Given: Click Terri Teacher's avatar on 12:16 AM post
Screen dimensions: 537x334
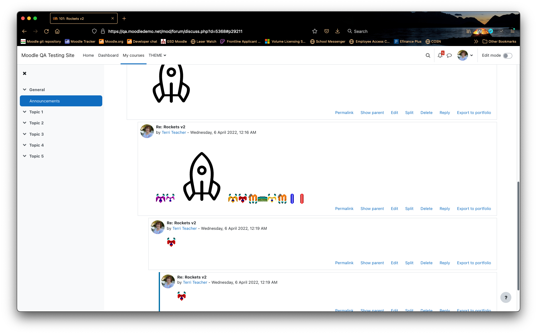Looking at the screenshot, I should pyautogui.click(x=147, y=131).
